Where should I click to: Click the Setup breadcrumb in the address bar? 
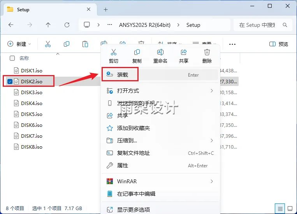pos(193,25)
